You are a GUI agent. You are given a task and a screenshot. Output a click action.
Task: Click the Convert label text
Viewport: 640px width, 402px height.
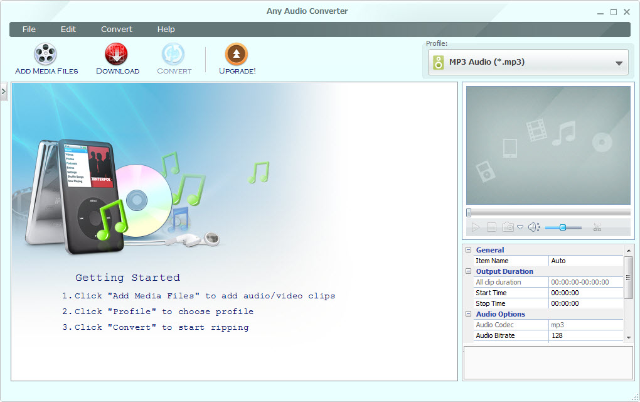tap(174, 71)
